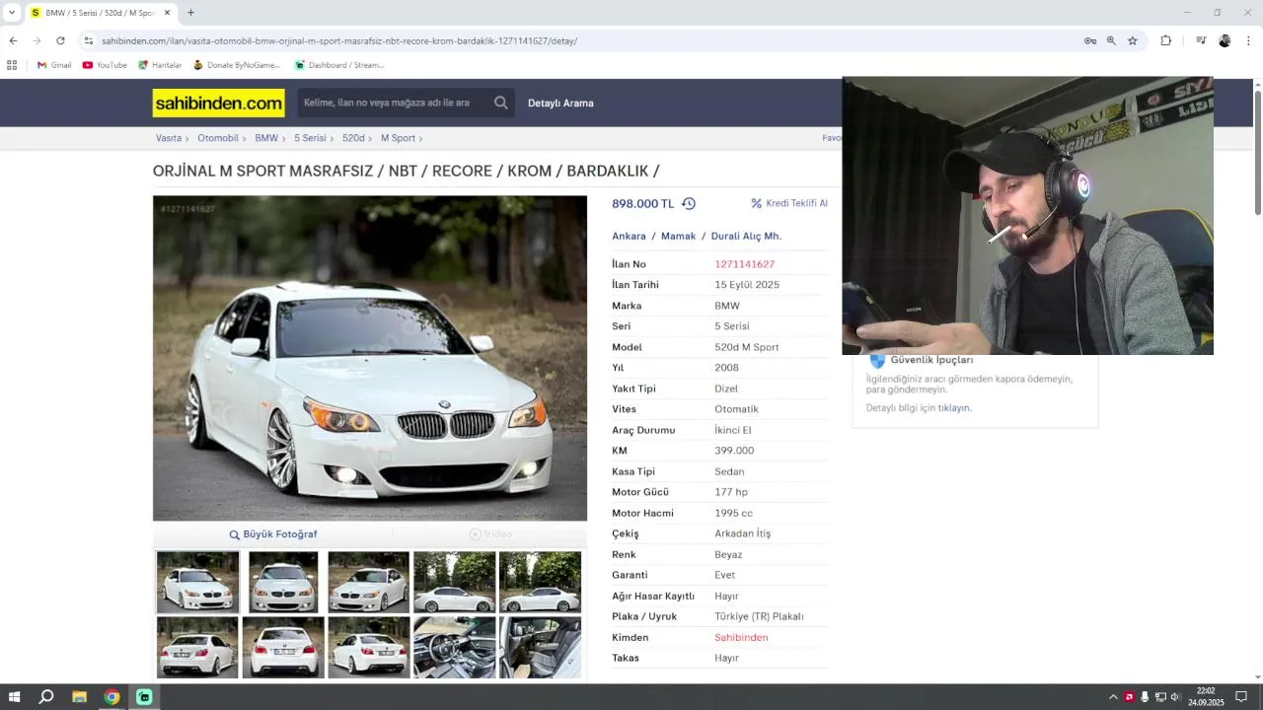Open price history clock icon beside 898.000 TL
1263x710 pixels.
(689, 204)
